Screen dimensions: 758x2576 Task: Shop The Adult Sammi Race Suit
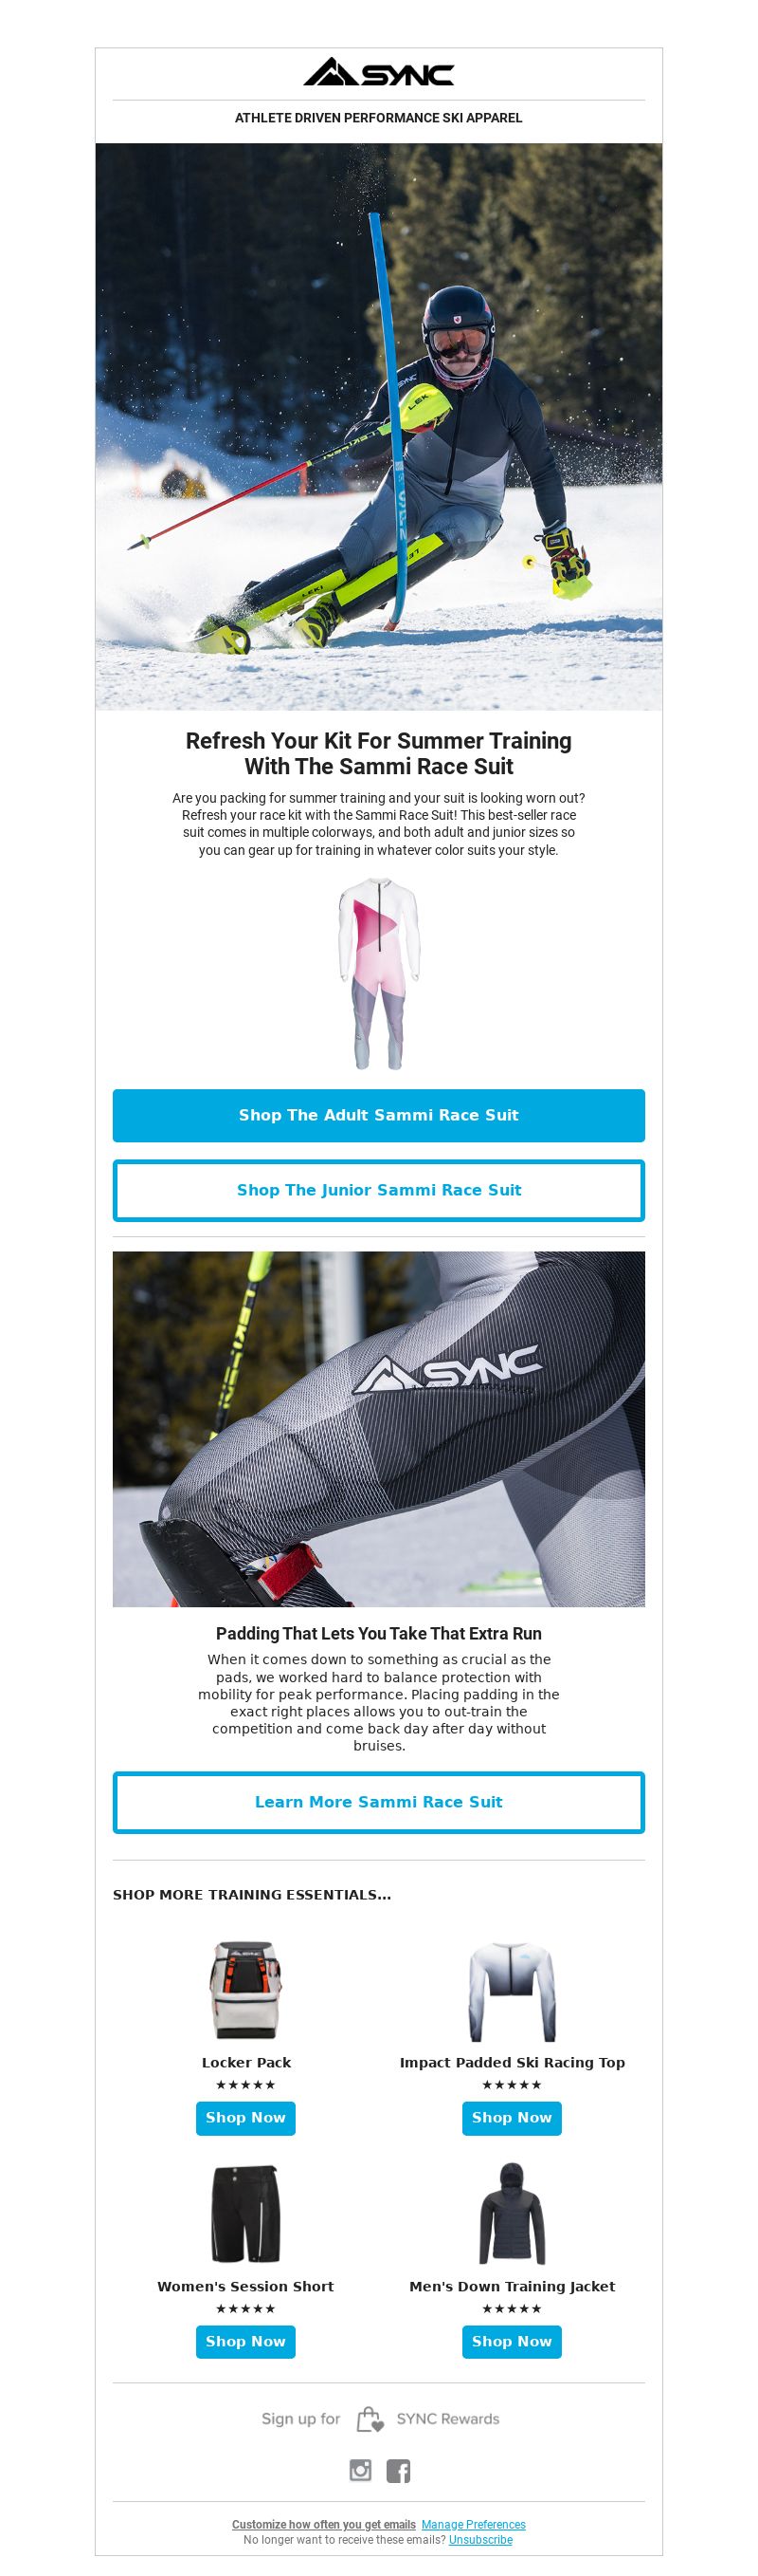tap(378, 1115)
